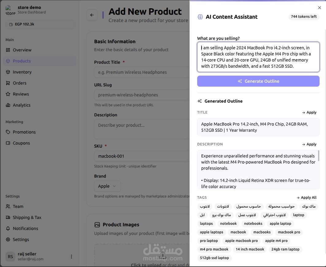Click the URL Slug input field
Image resolution: width=326 pixels, height=267 pixels.
142,95
